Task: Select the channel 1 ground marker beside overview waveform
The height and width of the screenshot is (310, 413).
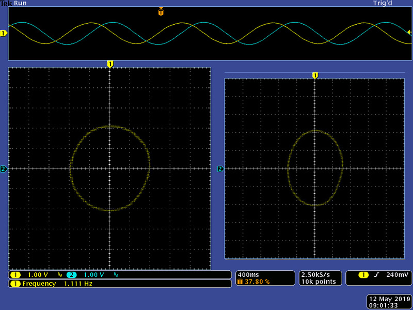Action: (4, 34)
